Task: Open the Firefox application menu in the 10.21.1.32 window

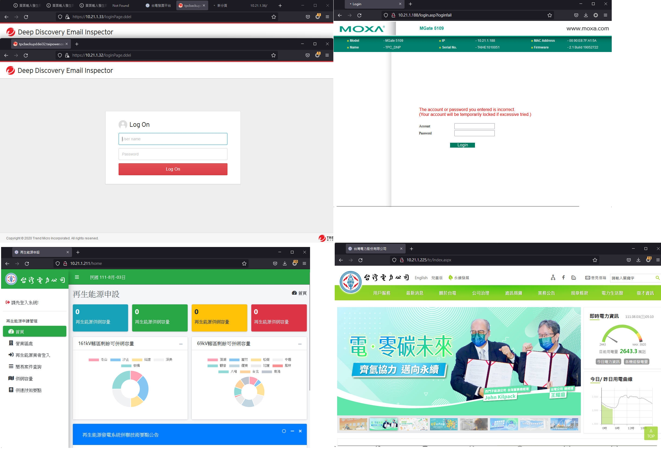Action: (x=327, y=56)
